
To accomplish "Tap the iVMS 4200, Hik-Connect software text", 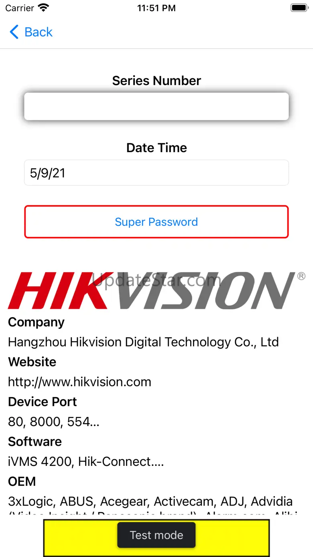I will [x=86, y=462].
